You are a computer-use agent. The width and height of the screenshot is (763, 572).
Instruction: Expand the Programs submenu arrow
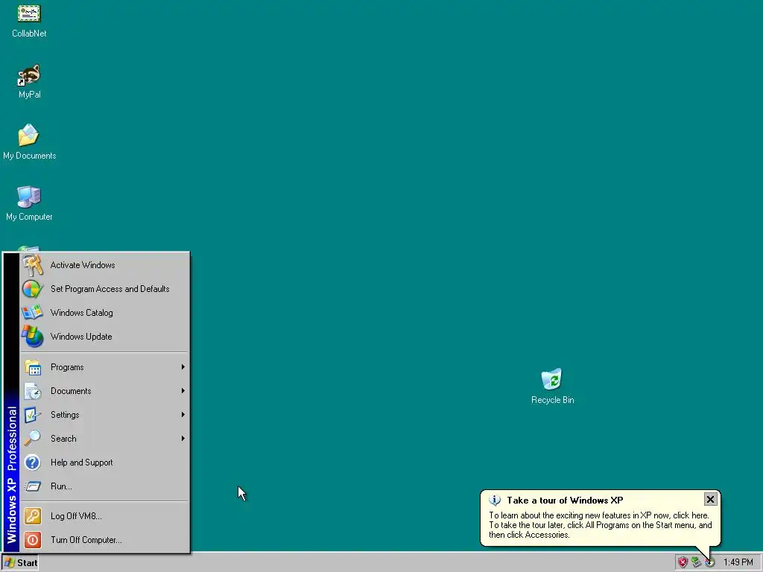pyautogui.click(x=183, y=366)
